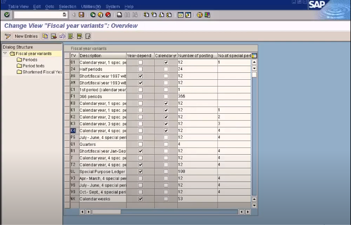Viewport: 351px width, 225px height.
Task: Open the Utilities(M) menu
Action: (x=91, y=6)
